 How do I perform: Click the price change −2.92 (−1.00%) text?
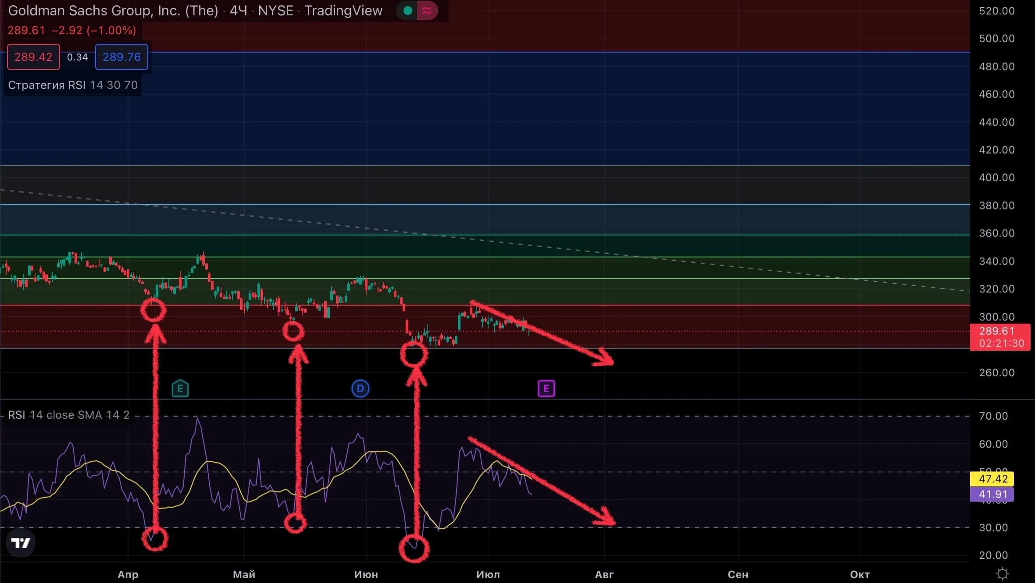93,30
